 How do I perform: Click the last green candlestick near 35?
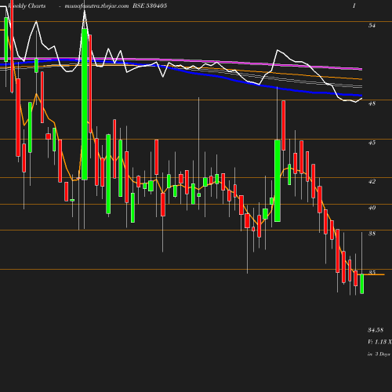coord(361,284)
